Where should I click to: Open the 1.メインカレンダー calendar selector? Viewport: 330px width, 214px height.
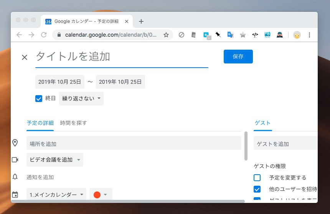point(56,195)
